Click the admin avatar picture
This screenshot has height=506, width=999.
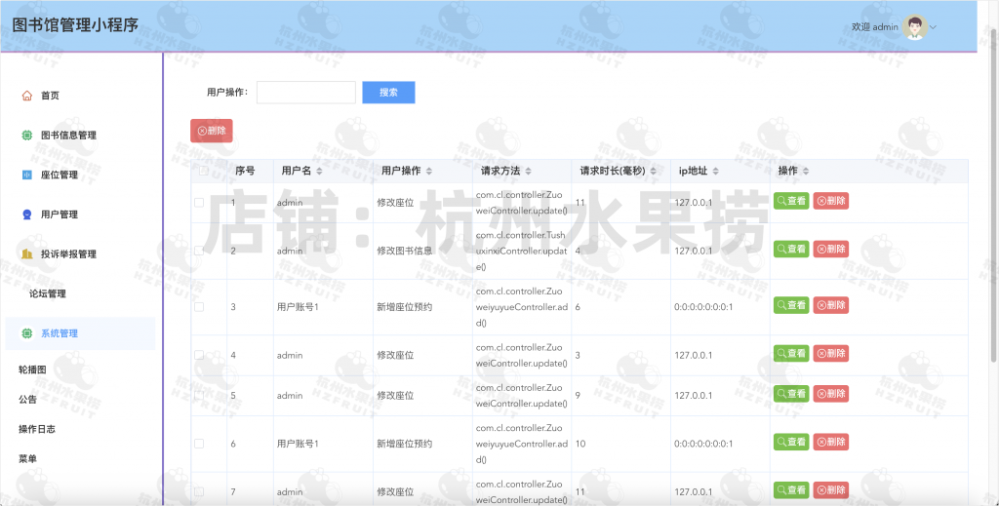tap(915, 26)
